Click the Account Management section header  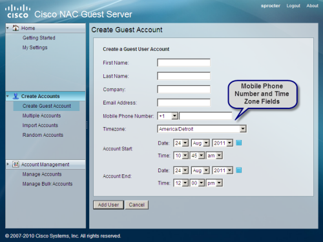[x=45, y=165]
